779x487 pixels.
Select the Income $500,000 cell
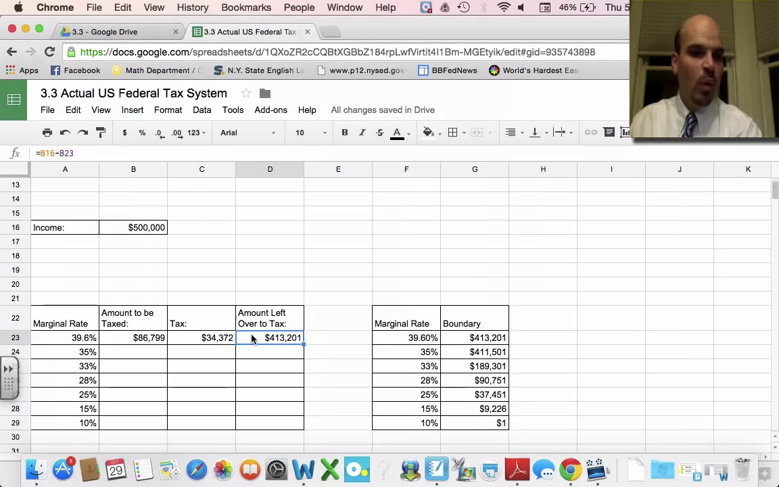133,227
